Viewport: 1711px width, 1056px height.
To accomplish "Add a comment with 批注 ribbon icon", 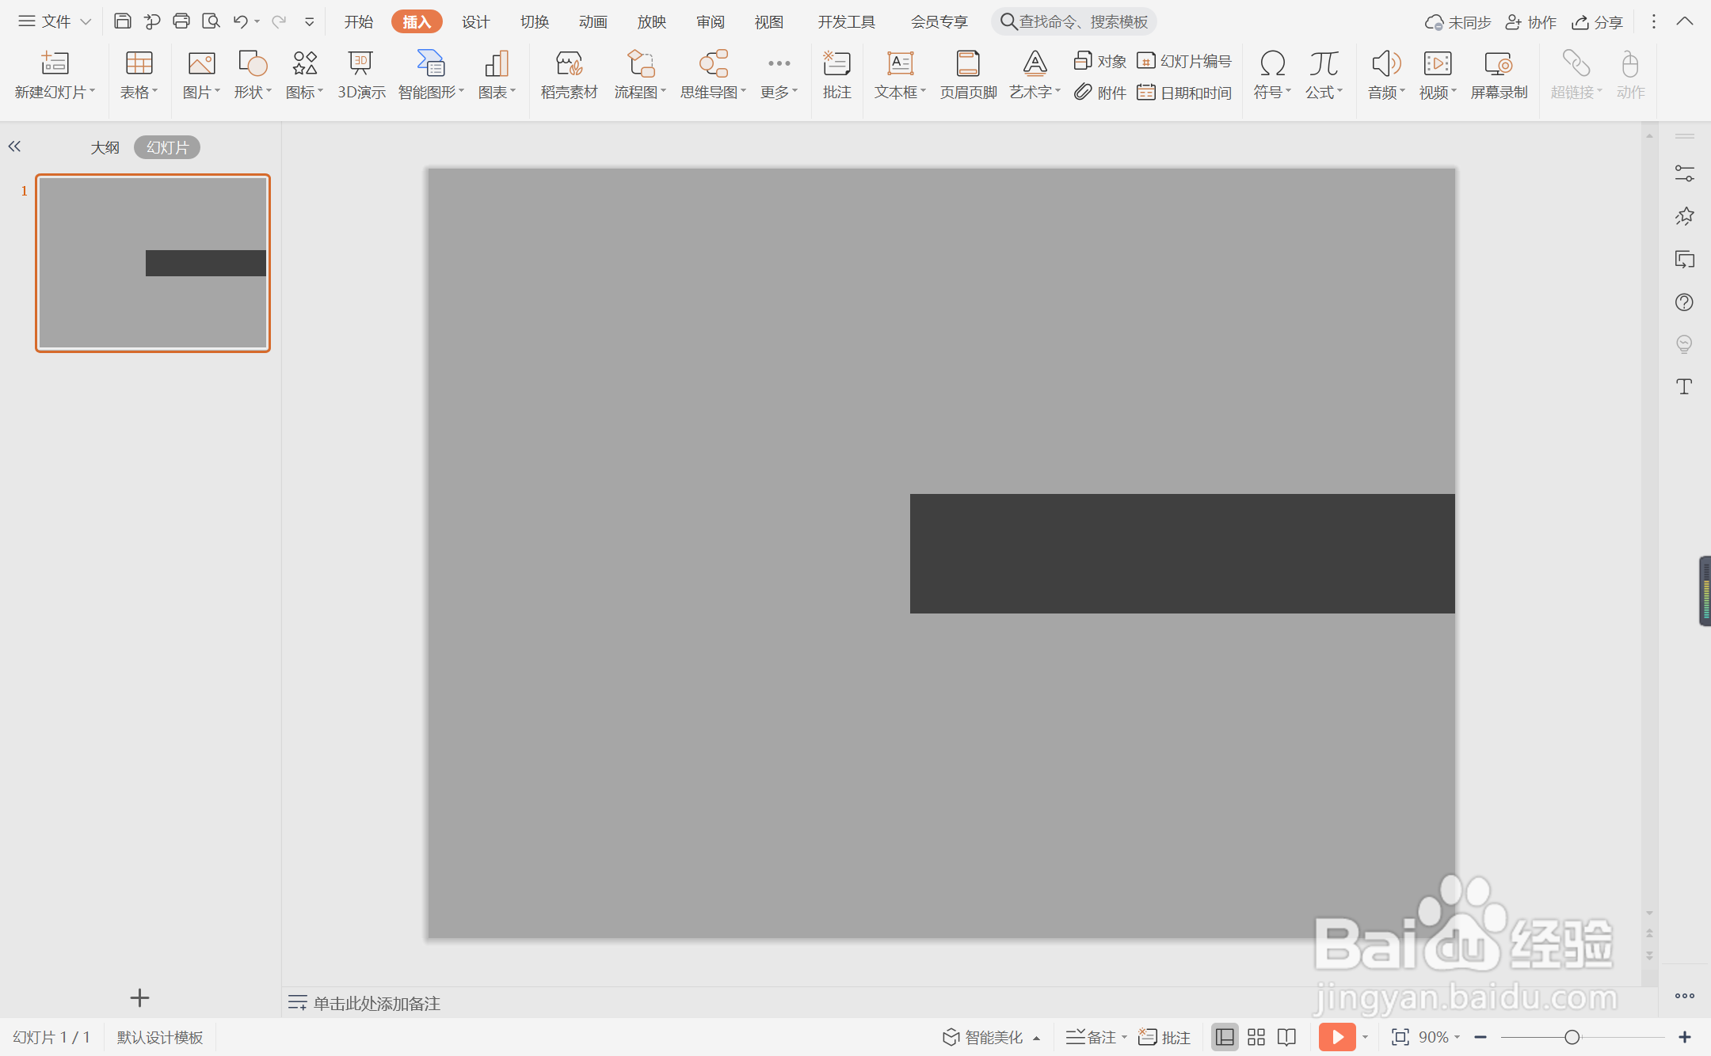I will (836, 63).
